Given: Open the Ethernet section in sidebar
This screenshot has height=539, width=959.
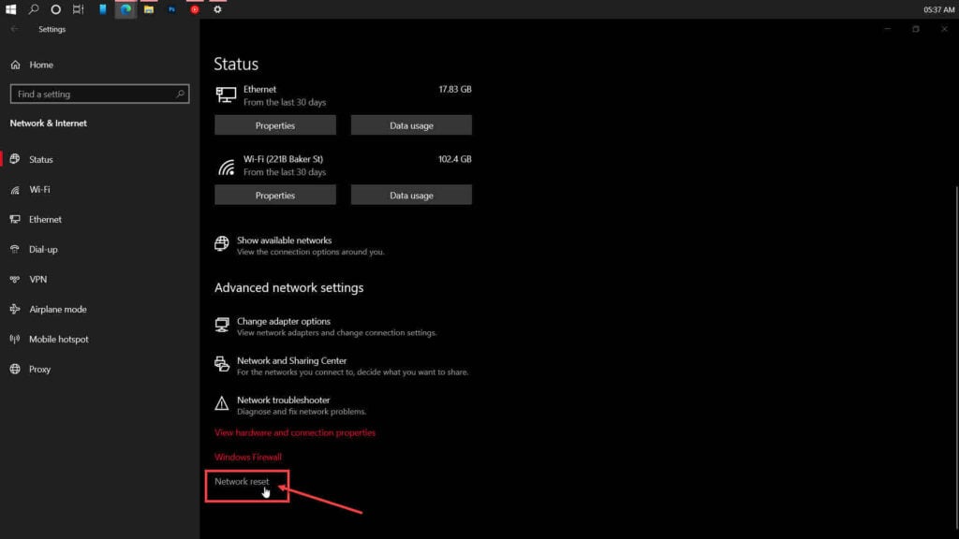Looking at the screenshot, I should 45,220.
